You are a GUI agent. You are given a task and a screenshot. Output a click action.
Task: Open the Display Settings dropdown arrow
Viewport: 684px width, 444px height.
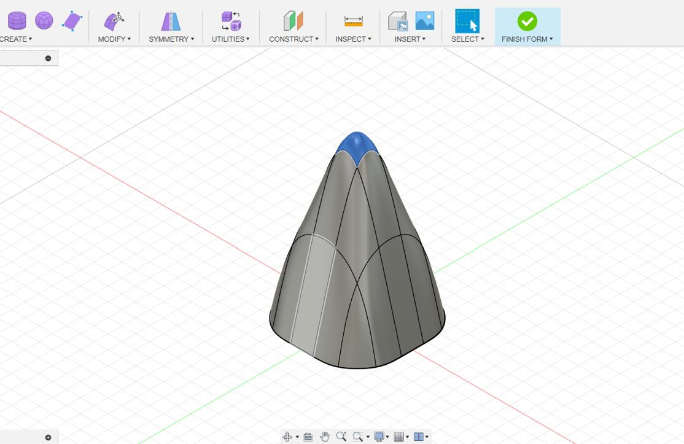[387, 437]
